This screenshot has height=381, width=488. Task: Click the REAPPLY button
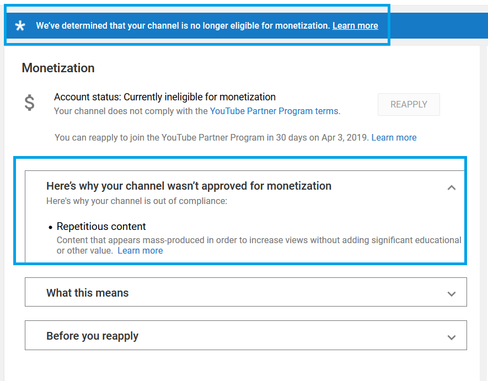click(409, 104)
